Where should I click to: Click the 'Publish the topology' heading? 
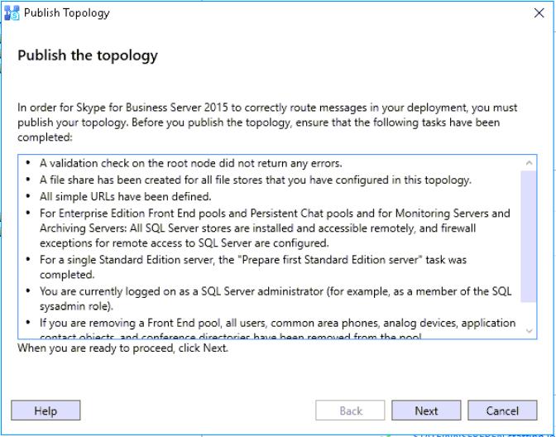click(x=88, y=55)
